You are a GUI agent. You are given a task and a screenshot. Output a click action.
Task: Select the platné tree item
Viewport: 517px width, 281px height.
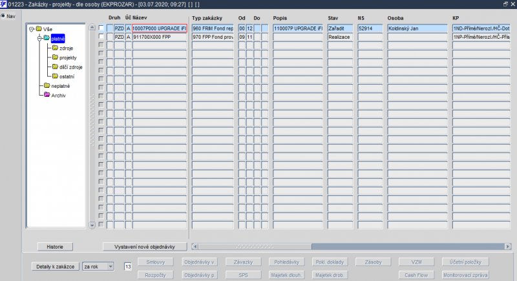pos(58,39)
